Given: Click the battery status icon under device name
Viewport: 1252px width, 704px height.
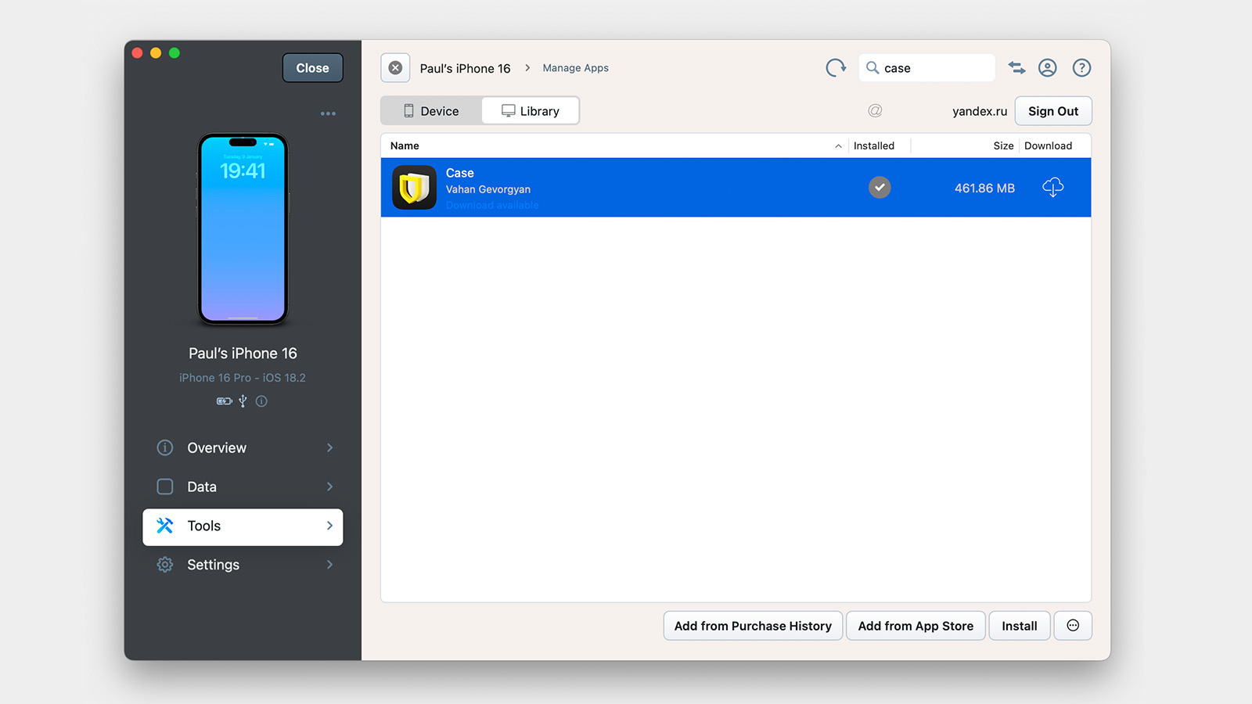Looking at the screenshot, I should coord(225,401).
